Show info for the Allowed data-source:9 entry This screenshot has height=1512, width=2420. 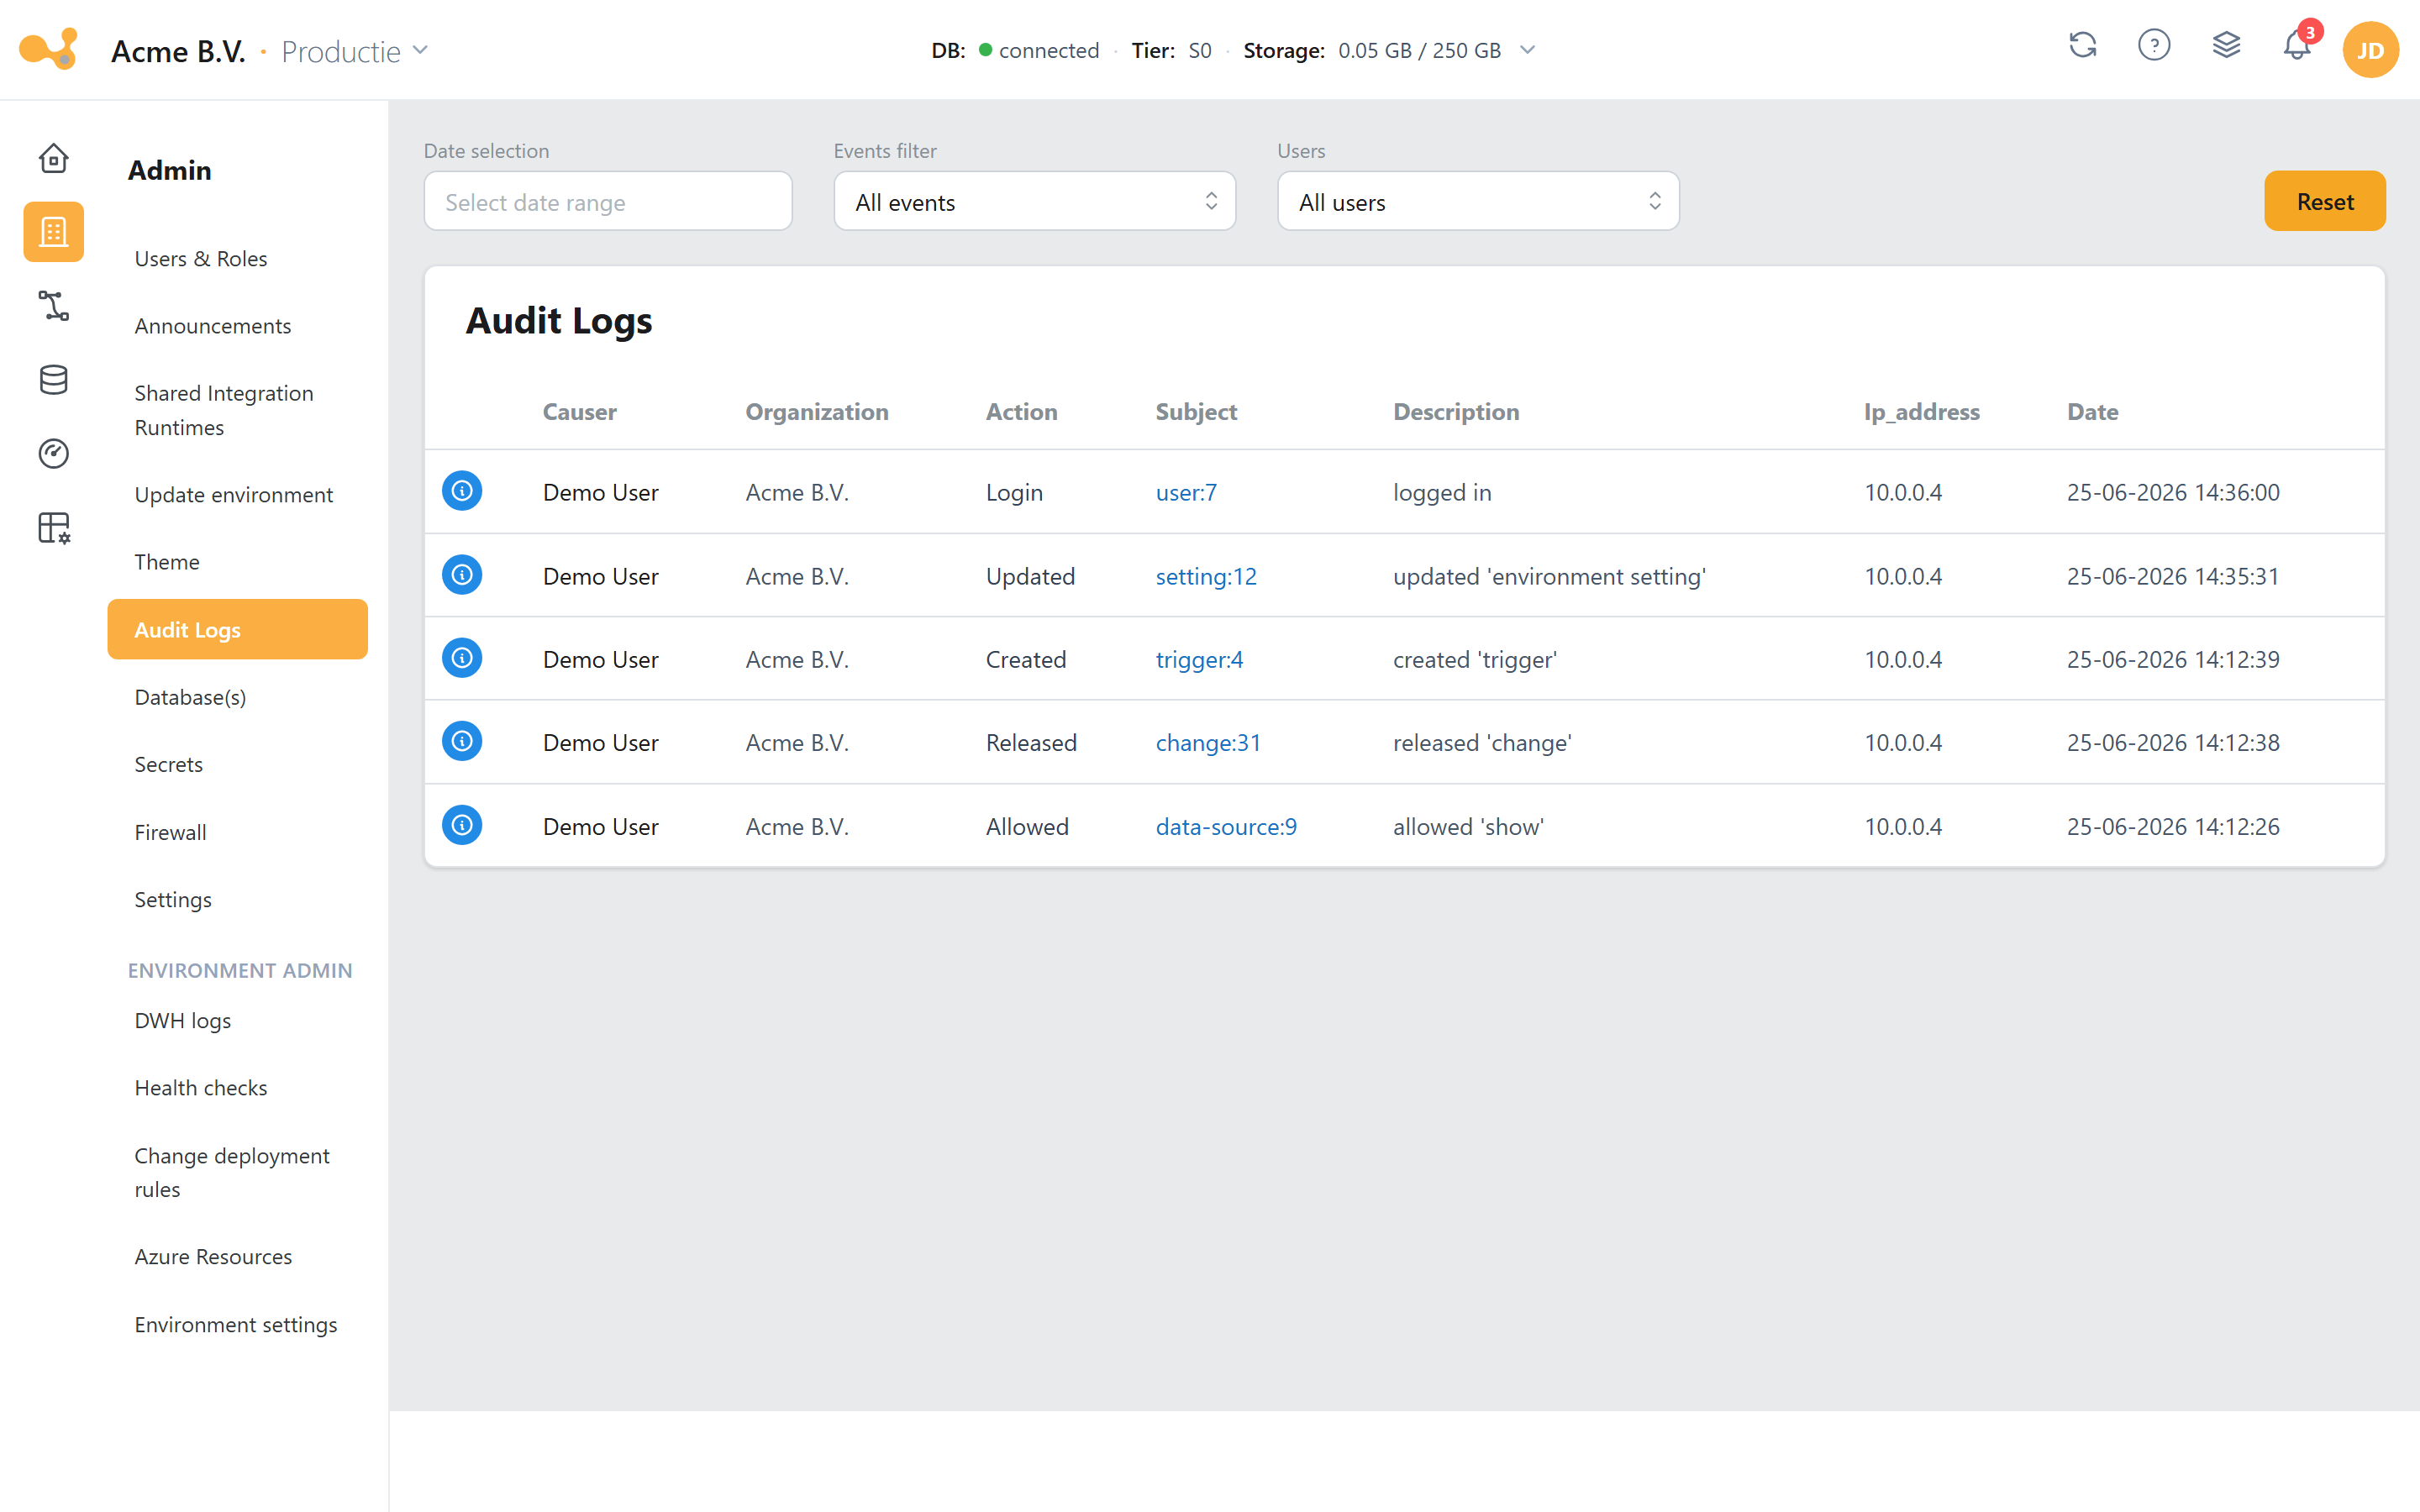click(462, 825)
